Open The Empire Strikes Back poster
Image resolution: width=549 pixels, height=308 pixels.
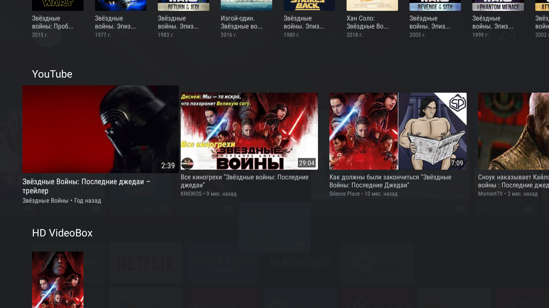tap(309, 5)
